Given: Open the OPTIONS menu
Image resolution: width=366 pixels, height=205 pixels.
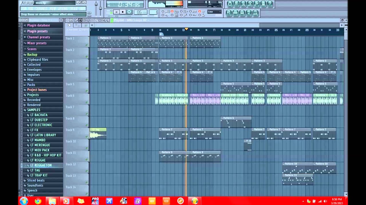Looking at the screenshot, I should 63,9.
